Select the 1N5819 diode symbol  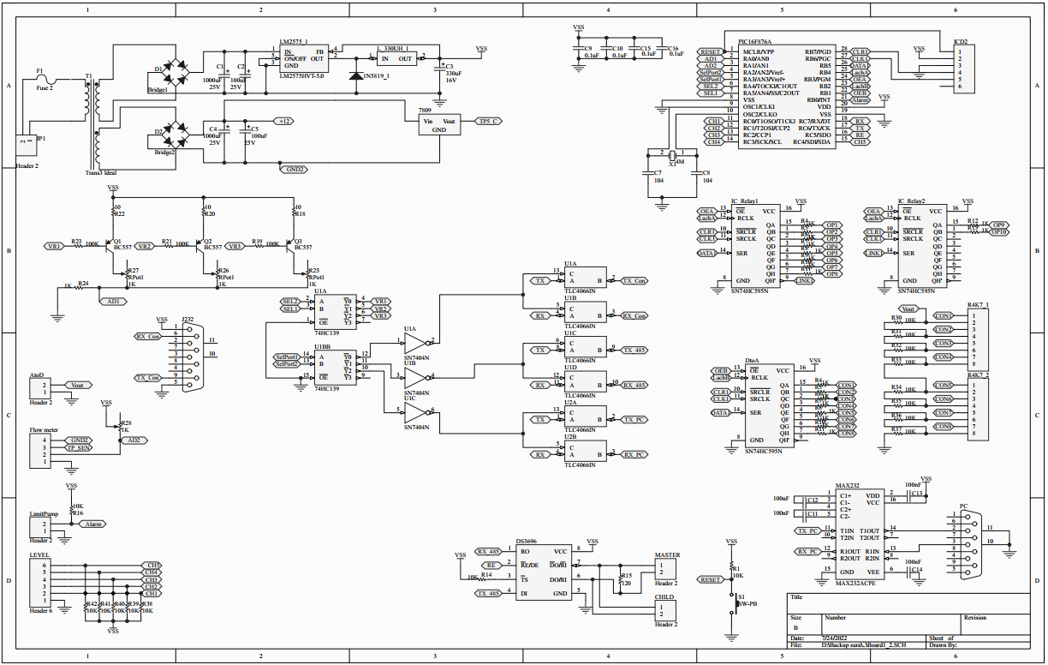click(x=355, y=75)
